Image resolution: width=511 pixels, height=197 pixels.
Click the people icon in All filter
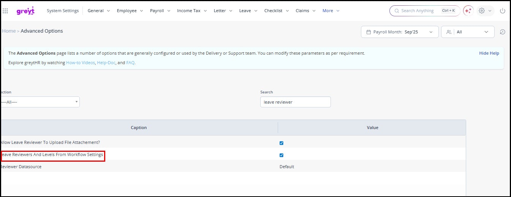point(449,32)
